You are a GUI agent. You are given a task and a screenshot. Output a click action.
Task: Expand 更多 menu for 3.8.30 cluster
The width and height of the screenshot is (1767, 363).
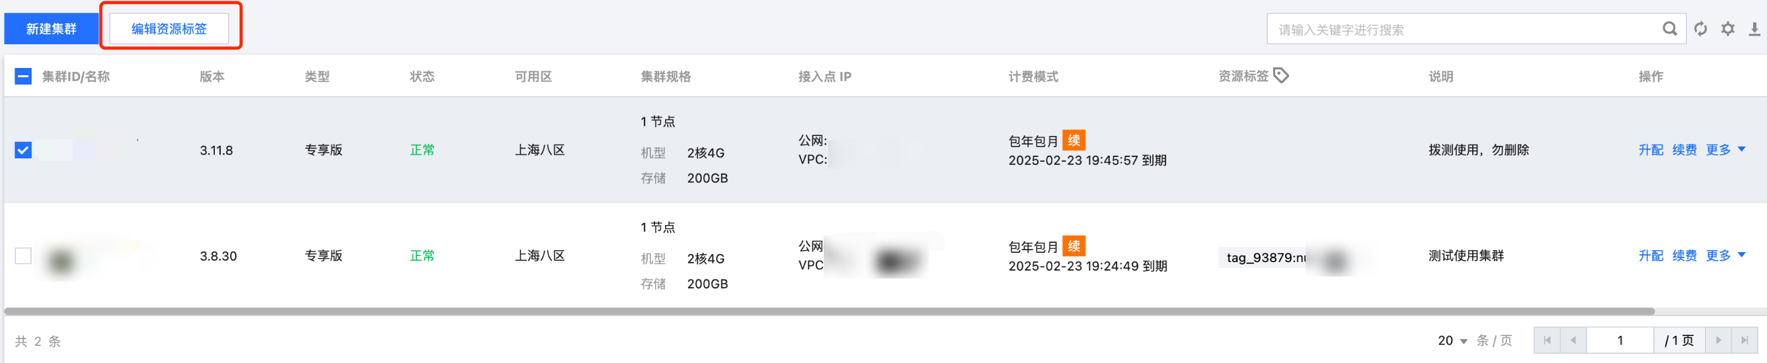coord(1725,255)
